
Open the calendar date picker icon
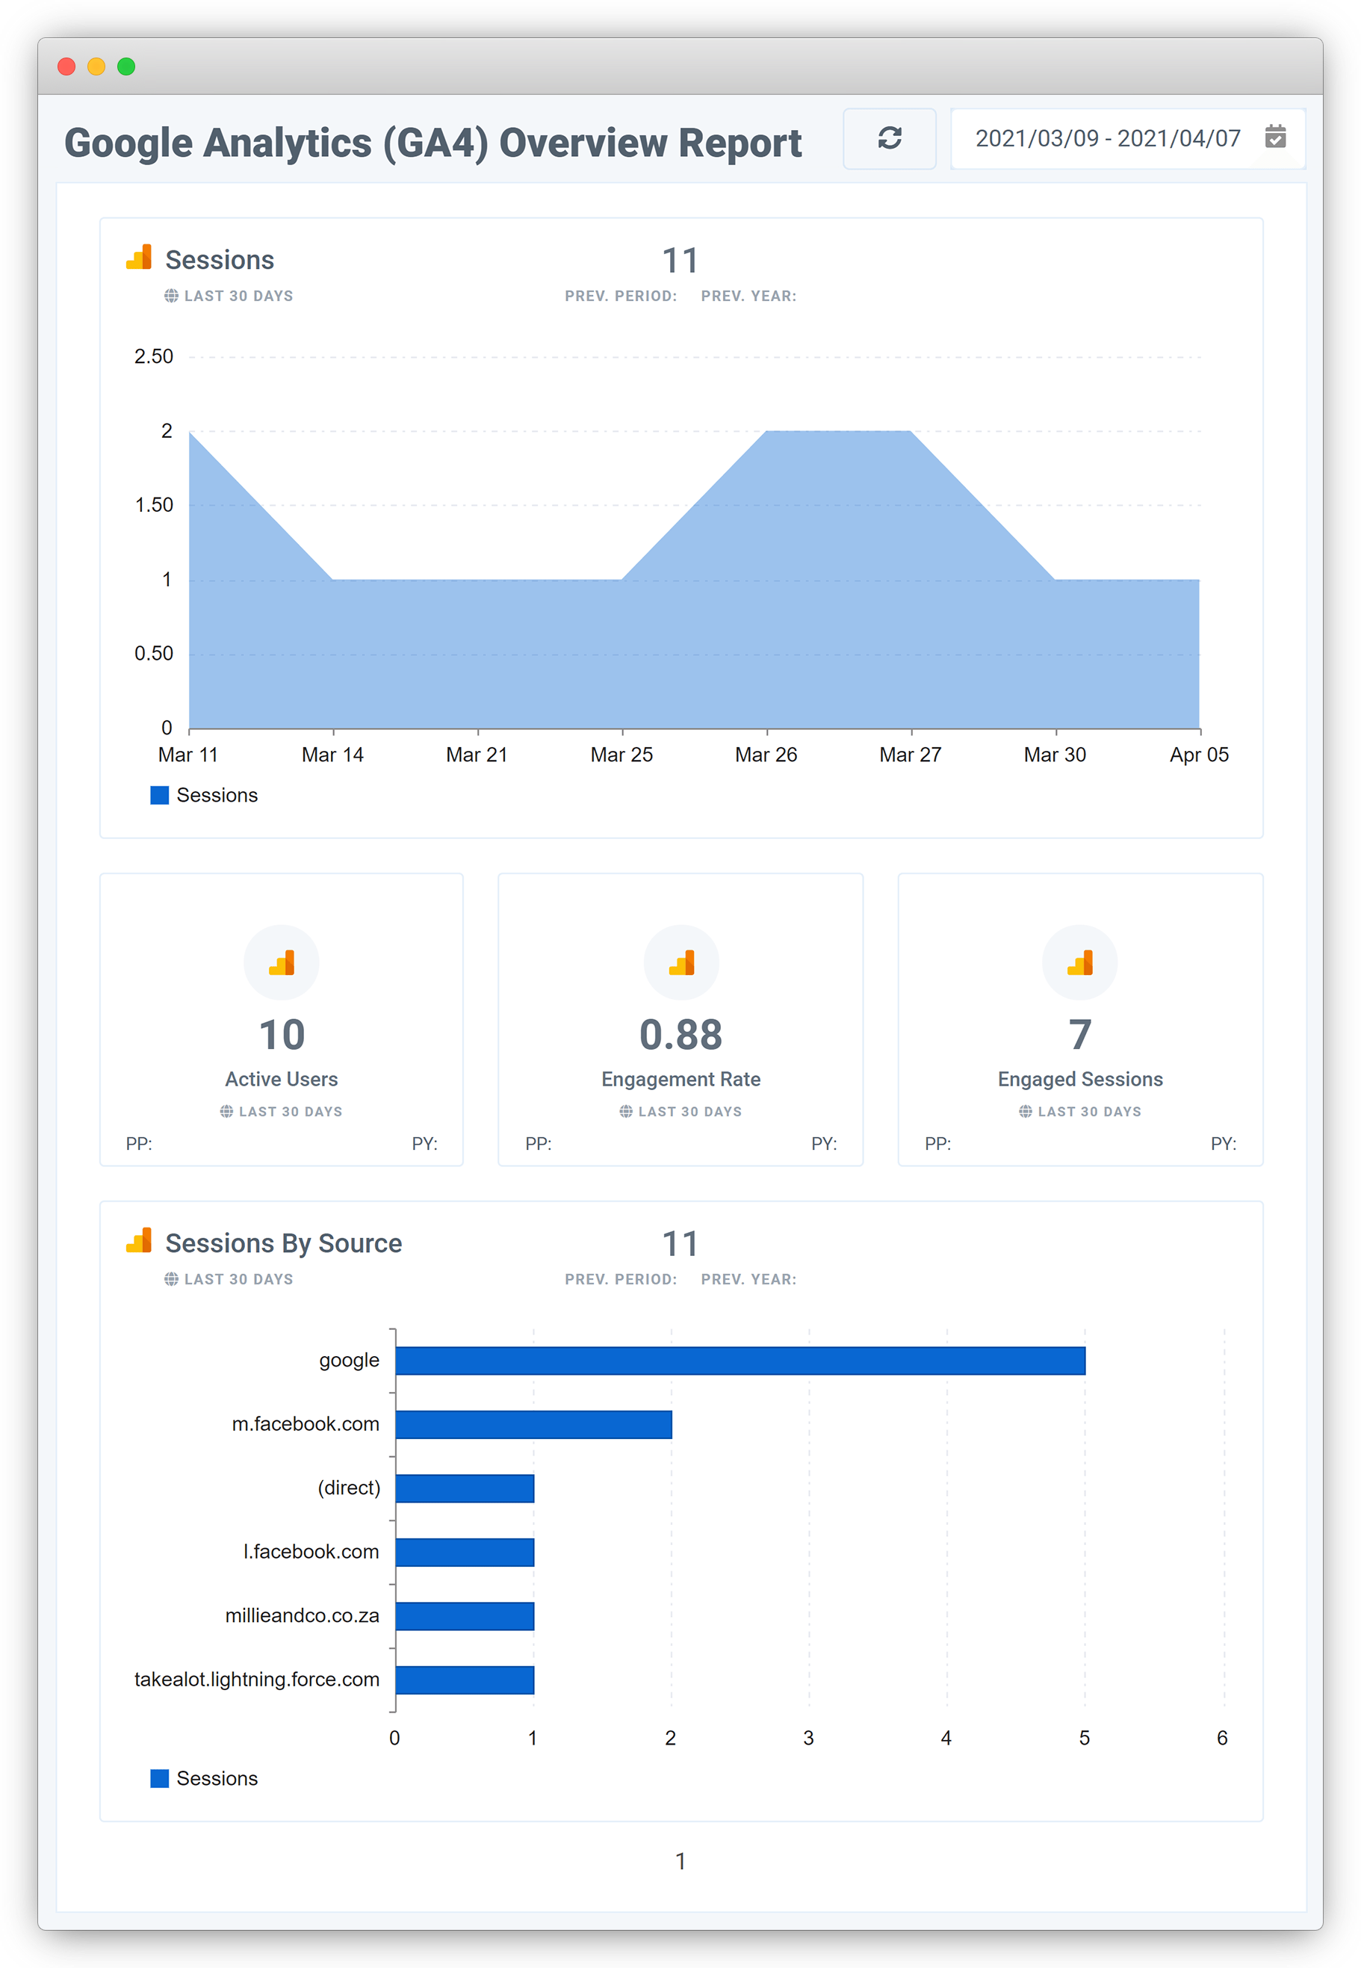coord(1275,137)
